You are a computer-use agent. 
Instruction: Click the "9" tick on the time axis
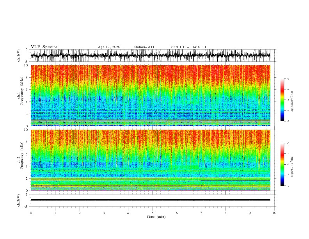250,213
